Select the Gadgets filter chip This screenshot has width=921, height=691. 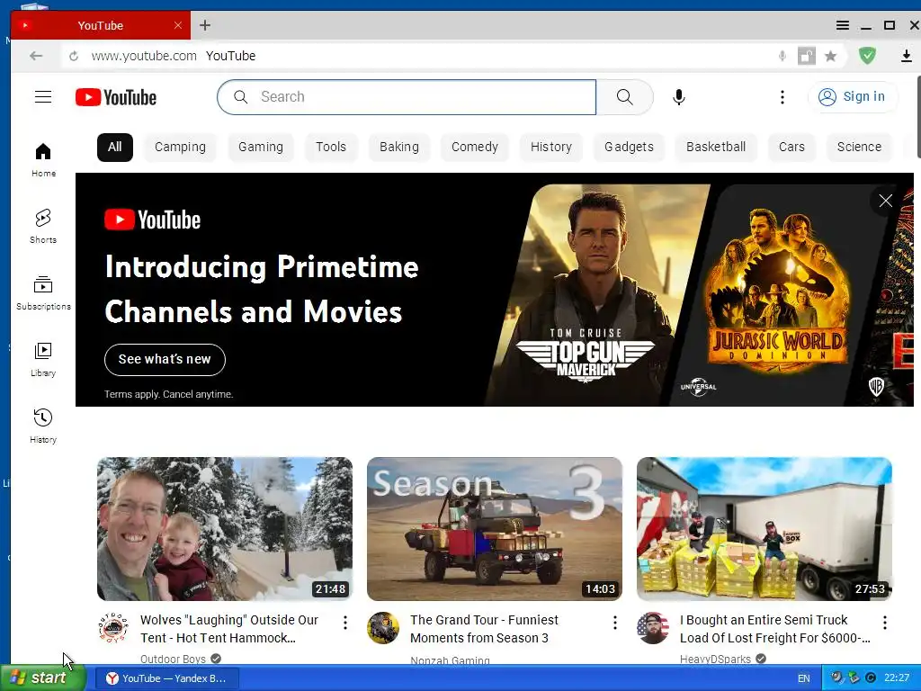pyautogui.click(x=629, y=147)
